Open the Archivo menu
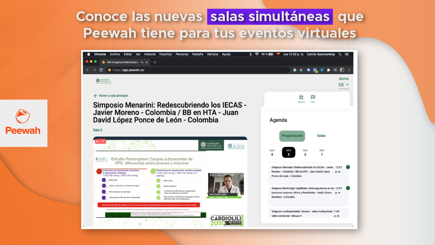This screenshot has height=245, width=435. pyautogui.click(x=115, y=54)
